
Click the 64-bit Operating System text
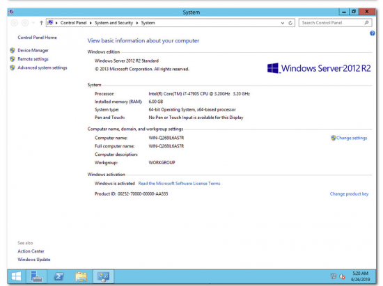click(192, 109)
